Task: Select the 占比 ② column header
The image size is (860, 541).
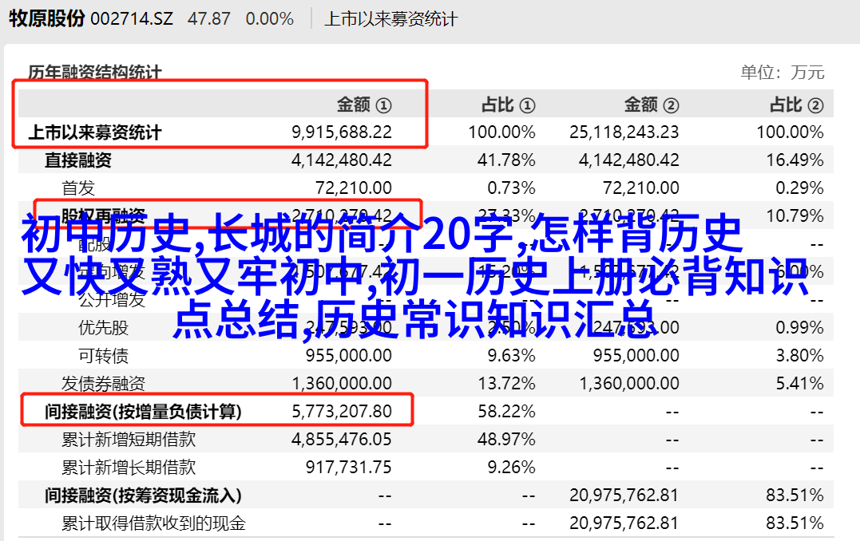Action: tap(796, 105)
